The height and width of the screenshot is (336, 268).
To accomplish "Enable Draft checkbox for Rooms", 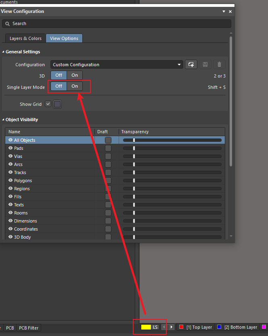I will pos(108,213).
